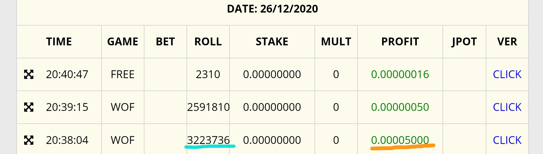Select the GAME column header

point(123,42)
